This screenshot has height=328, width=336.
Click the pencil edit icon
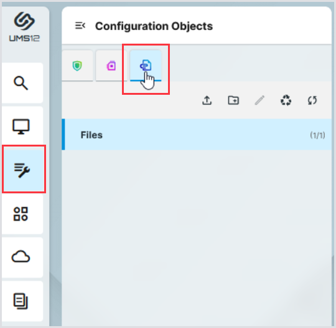coord(259,100)
